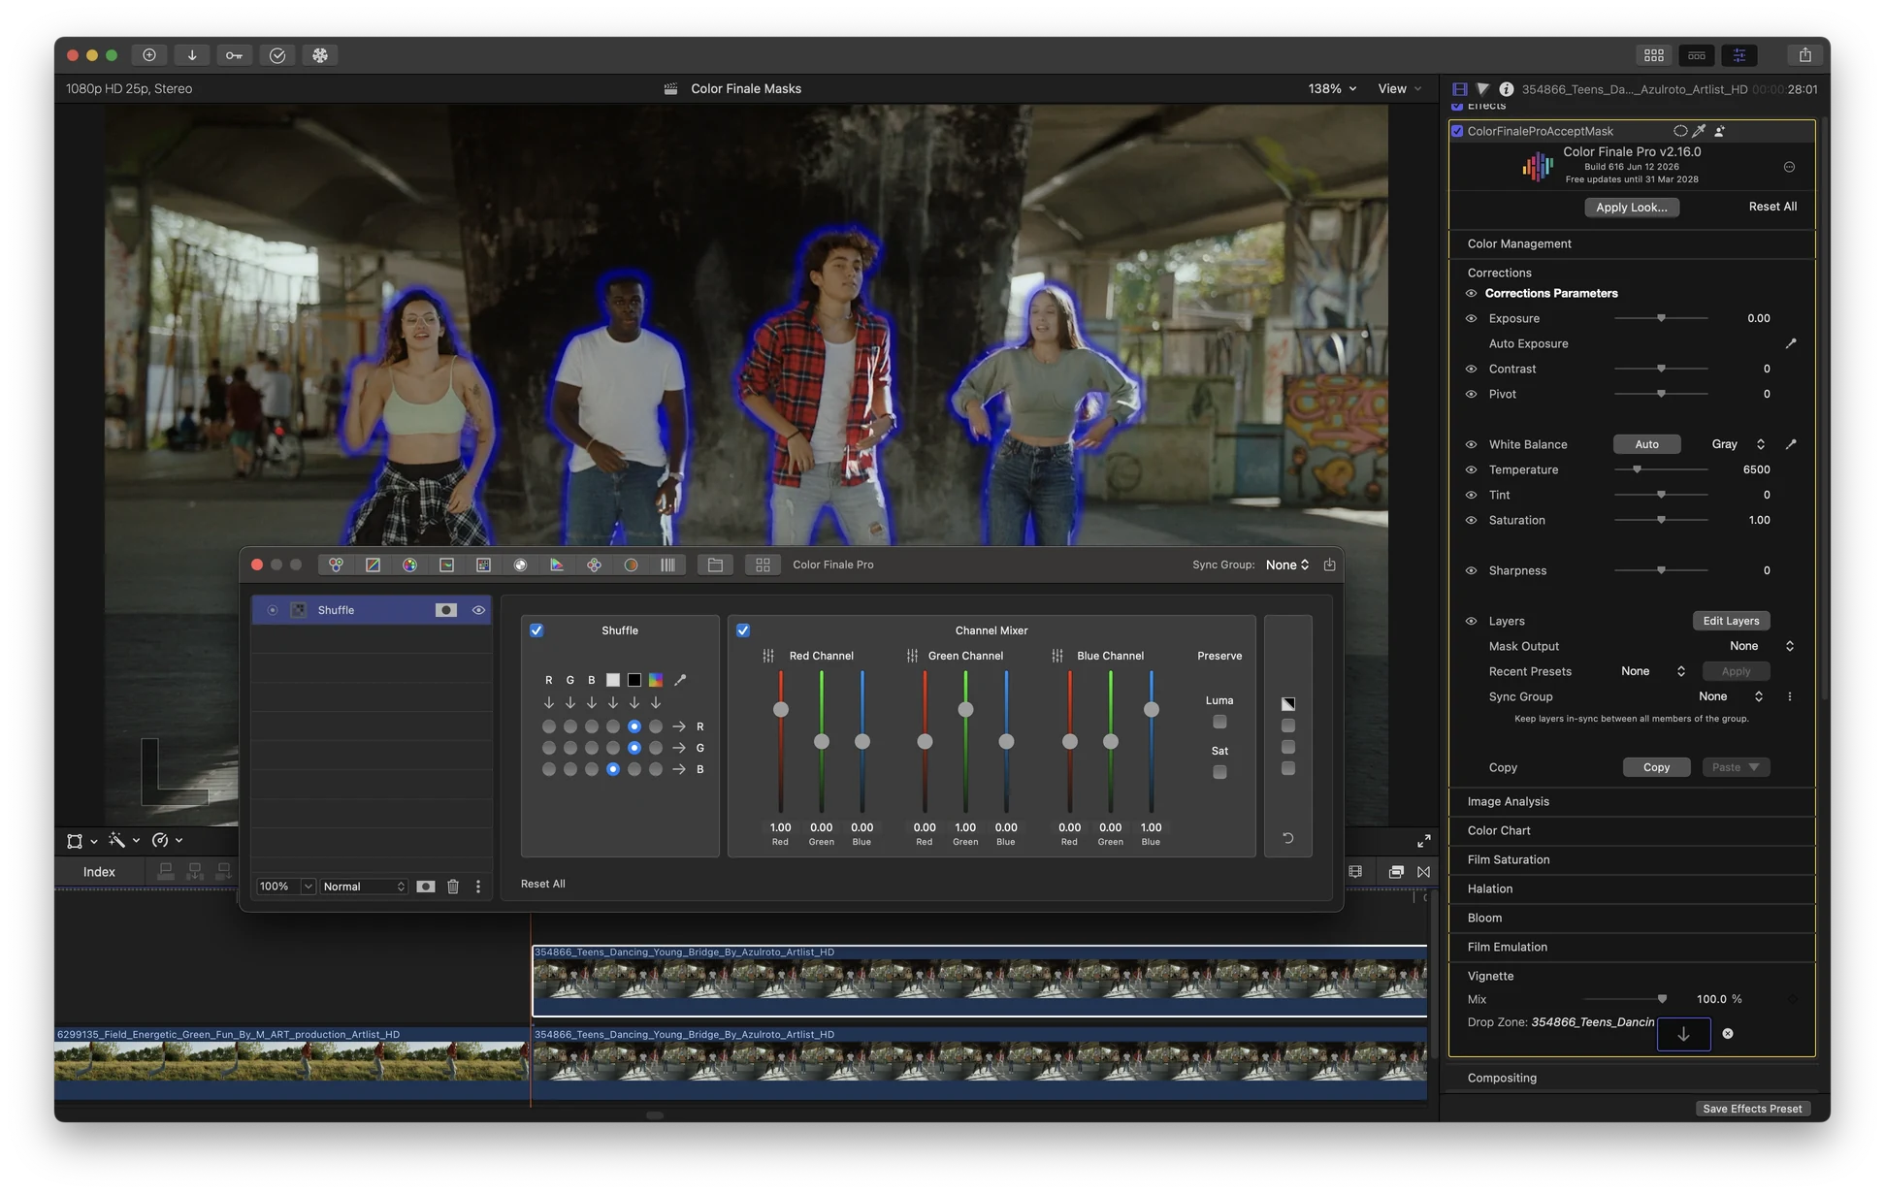The image size is (1885, 1194).
Task: Select the curves tool in Color Finale toolbar
Action: (373, 565)
